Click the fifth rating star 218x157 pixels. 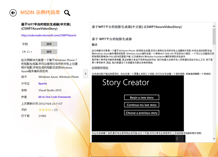(x=53, y=110)
